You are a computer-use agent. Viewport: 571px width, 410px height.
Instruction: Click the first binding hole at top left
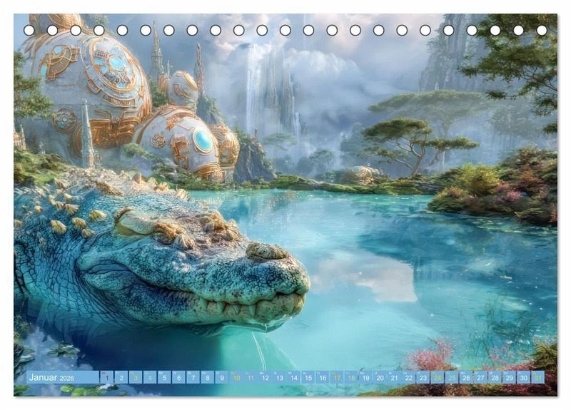point(29,30)
